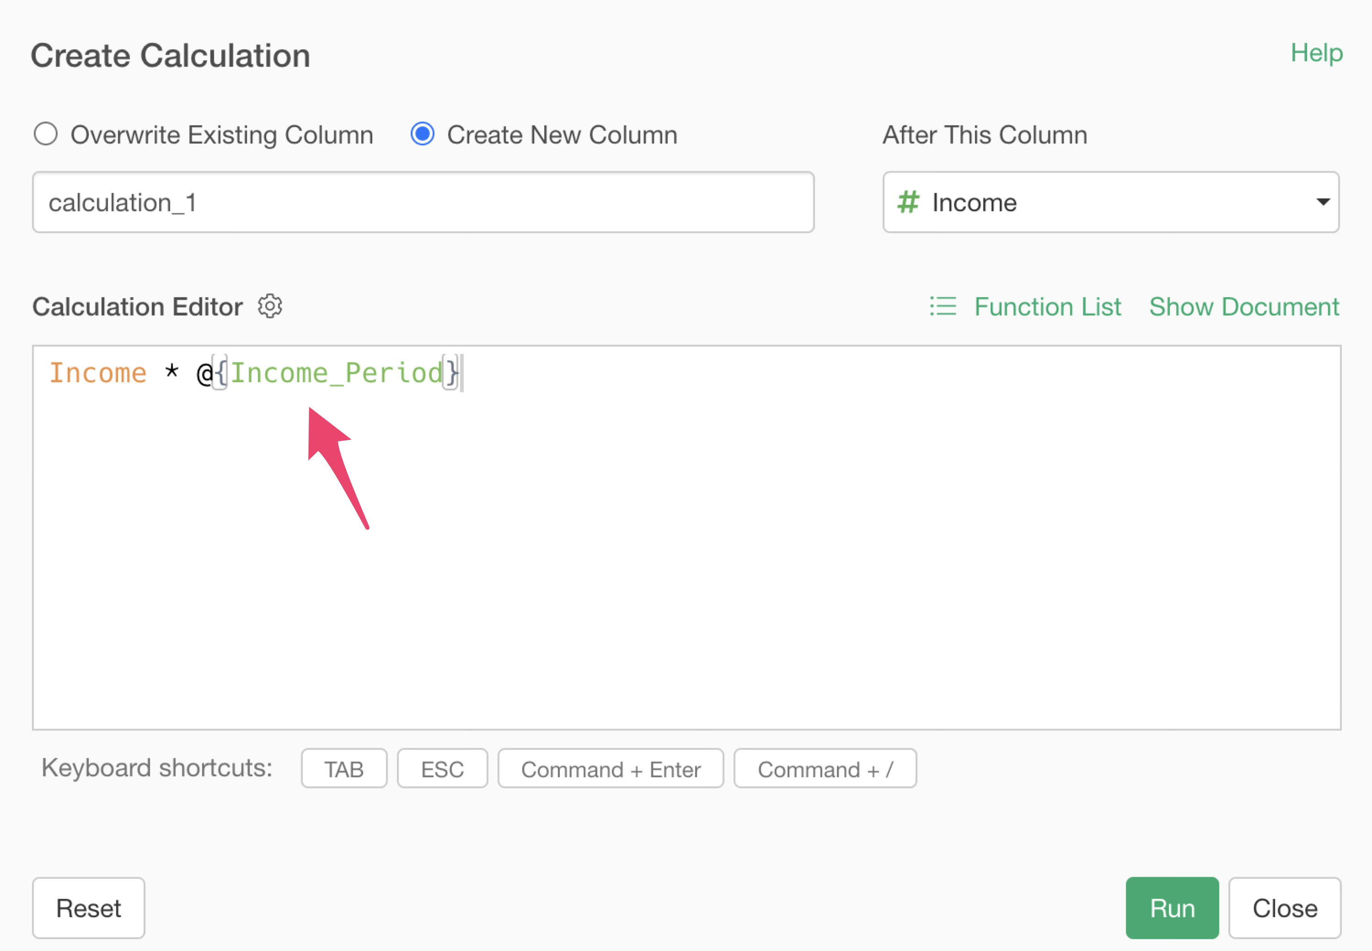
Task: Open the Help link
Action: click(1317, 53)
